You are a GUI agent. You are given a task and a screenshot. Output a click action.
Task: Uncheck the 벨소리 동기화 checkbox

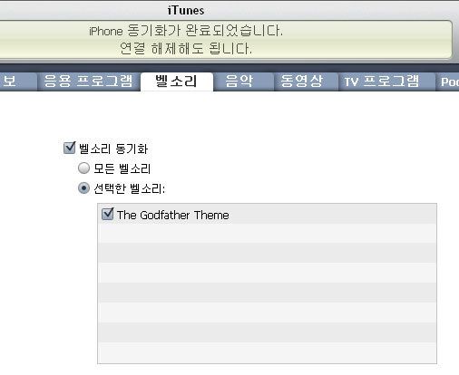(x=69, y=148)
